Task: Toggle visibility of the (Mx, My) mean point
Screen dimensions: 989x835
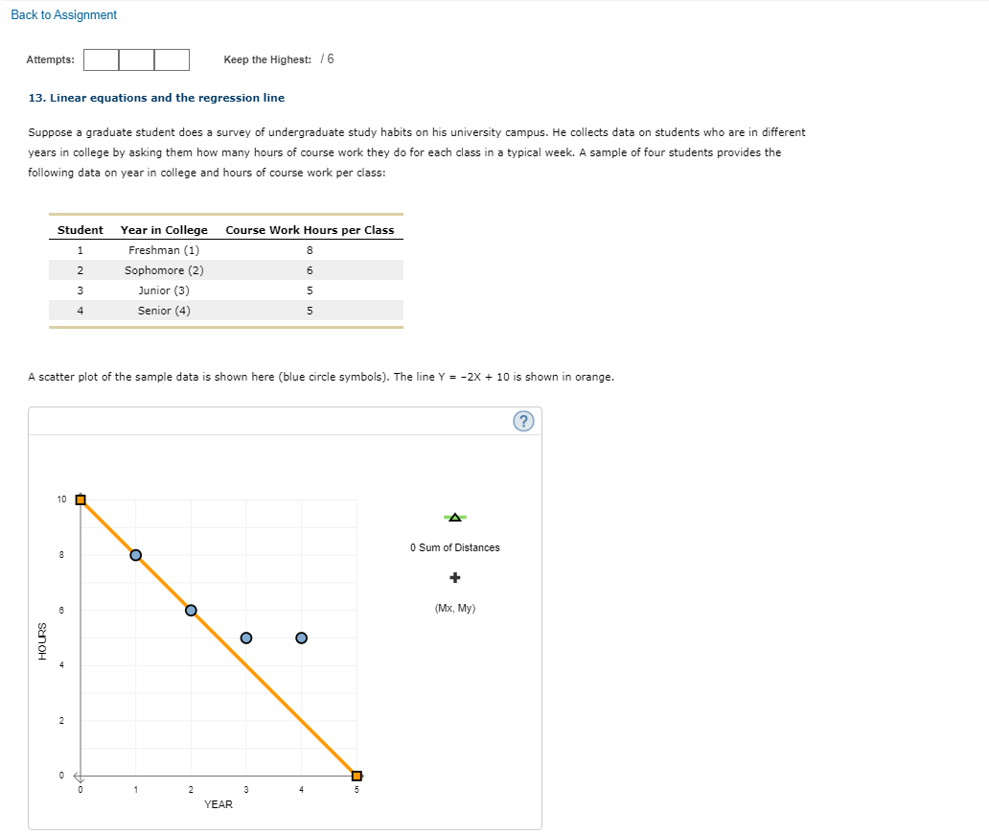Action: click(454, 577)
